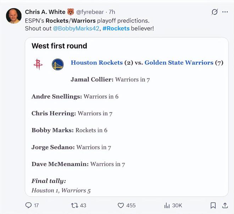Open view analytics bar chart icon
This screenshot has width=234, height=214.
point(167,205)
